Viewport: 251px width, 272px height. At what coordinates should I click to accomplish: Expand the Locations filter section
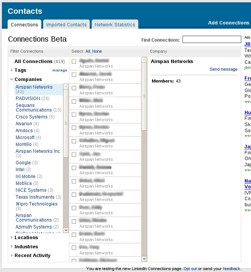coord(11,237)
